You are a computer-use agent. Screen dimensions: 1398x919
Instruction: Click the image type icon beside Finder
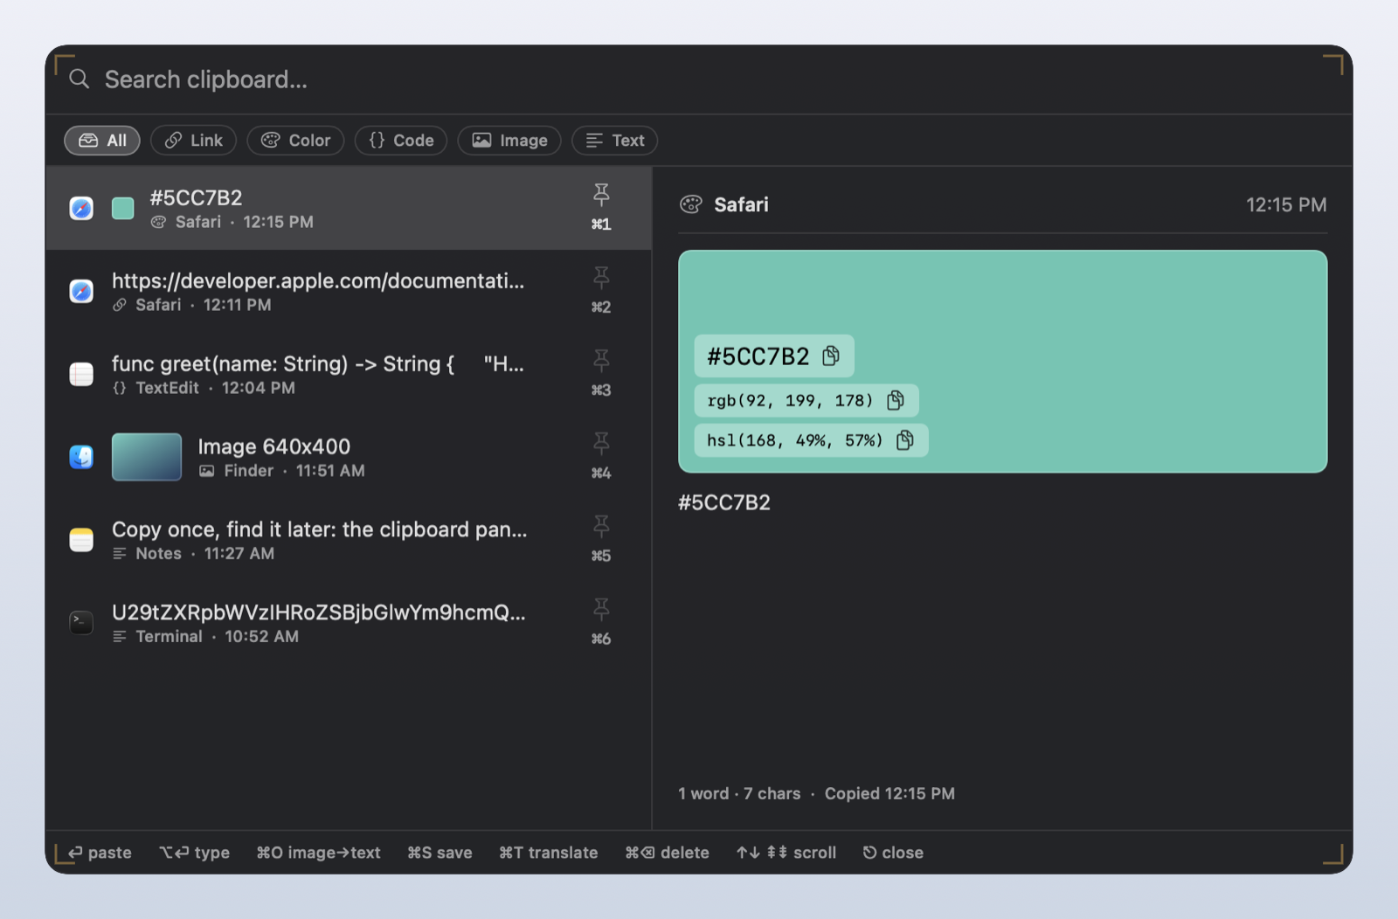click(207, 471)
